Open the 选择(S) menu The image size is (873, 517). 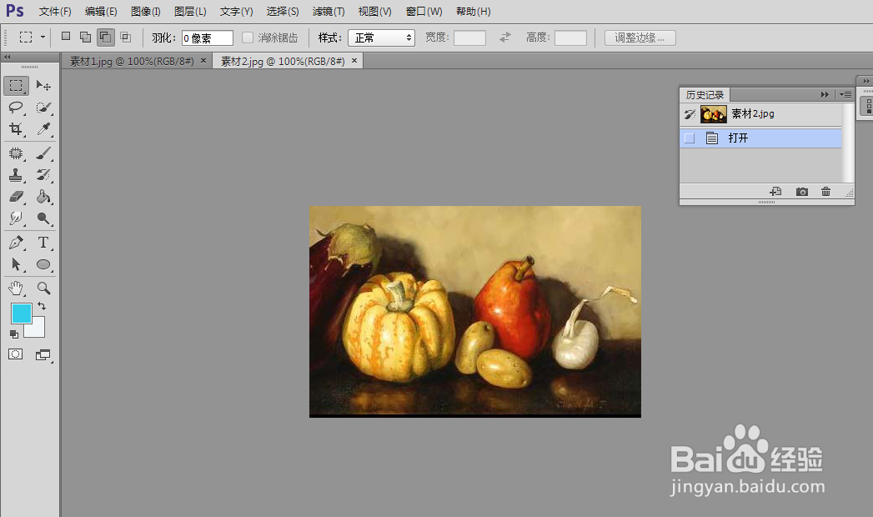283,11
